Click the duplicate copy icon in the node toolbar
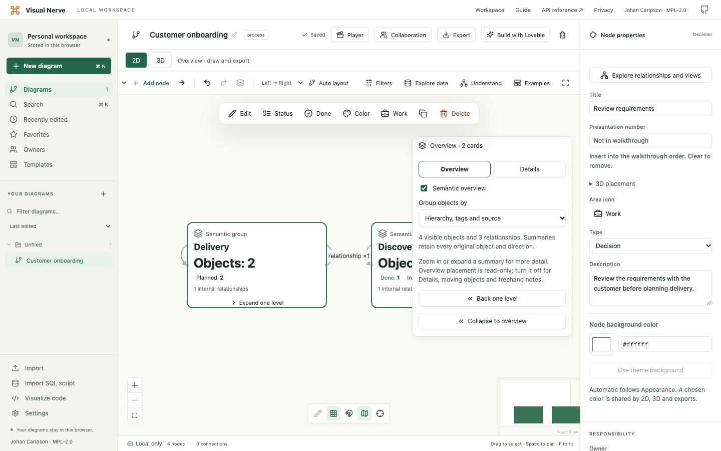This screenshot has height=451, width=721. 423,114
